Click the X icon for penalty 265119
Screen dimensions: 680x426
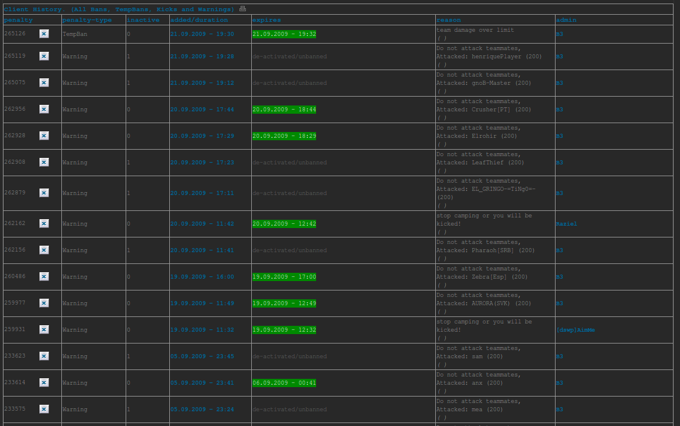(44, 56)
